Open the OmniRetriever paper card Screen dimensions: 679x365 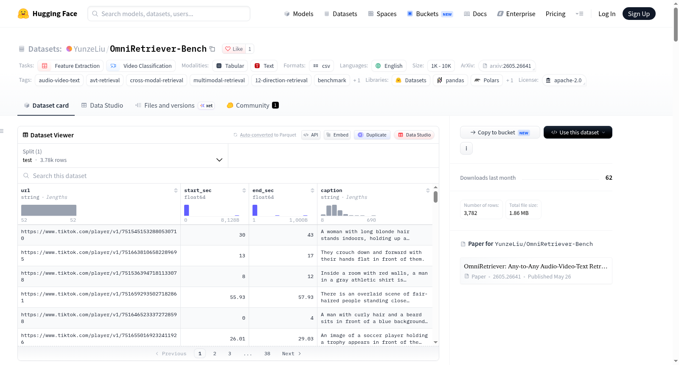536,271
